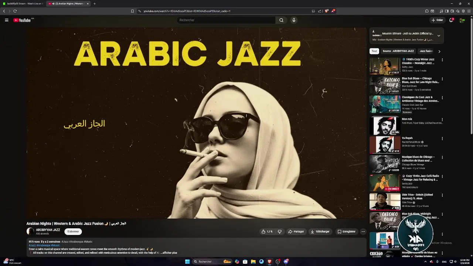Show more filter chips with right arrow
This screenshot has width=473, height=266.
[x=439, y=51]
